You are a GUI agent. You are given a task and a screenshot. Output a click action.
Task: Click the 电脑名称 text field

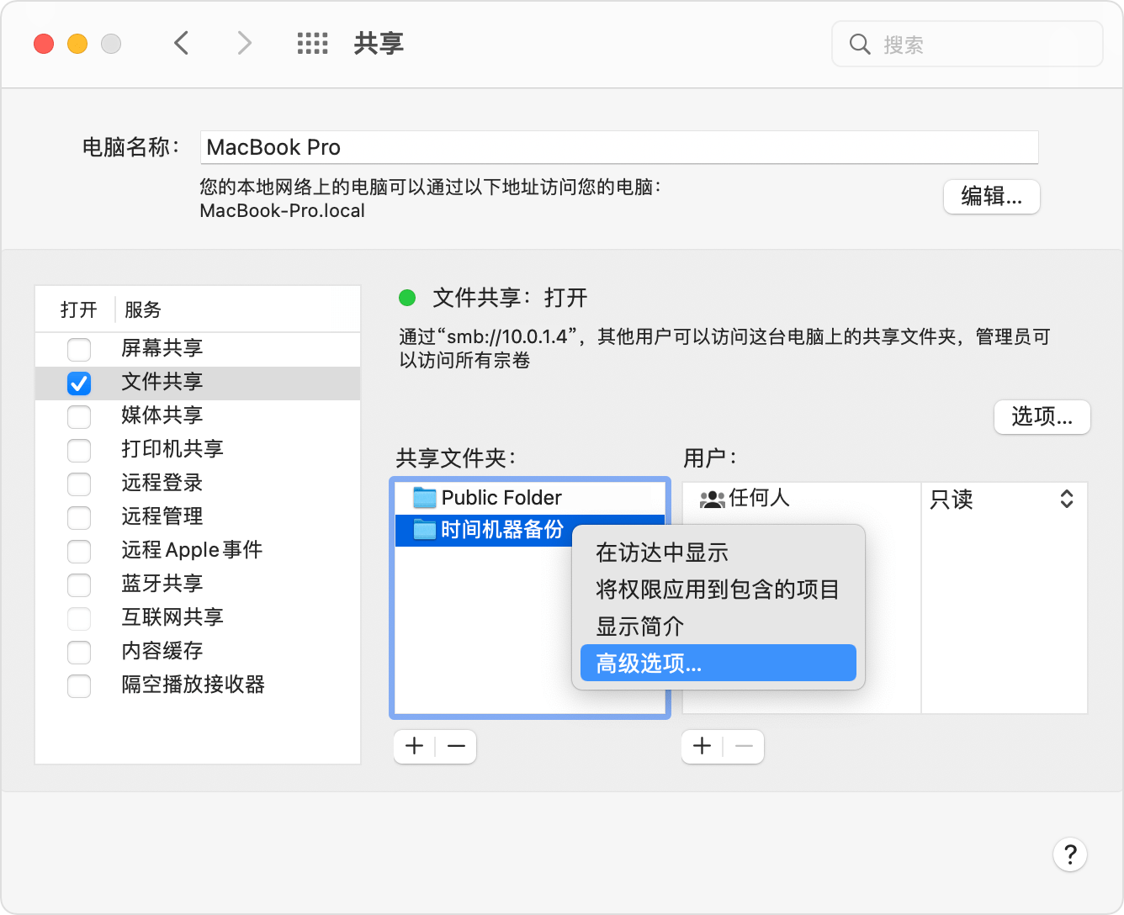tap(619, 147)
